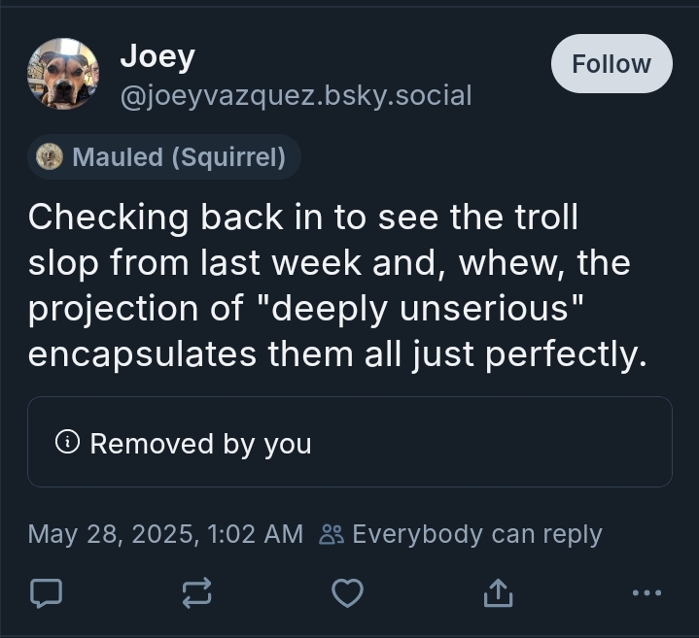Click the "Removed by you" text

(x=200, y=444)
